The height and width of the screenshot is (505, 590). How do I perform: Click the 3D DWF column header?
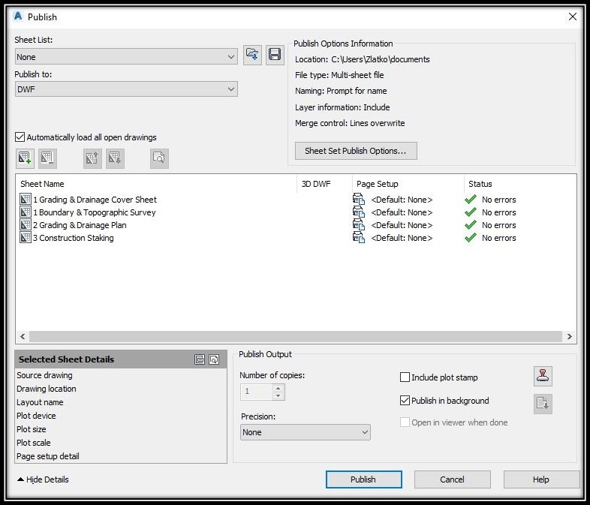pos(324,184)
